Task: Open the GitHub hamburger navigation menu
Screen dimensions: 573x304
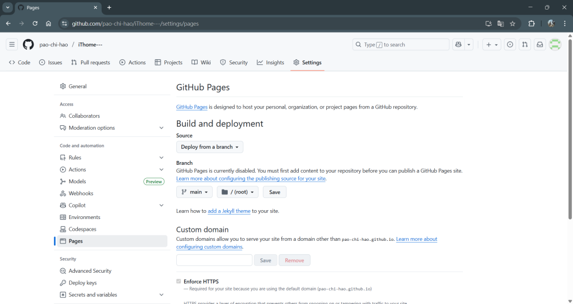Action: click(x=12, y=45)
